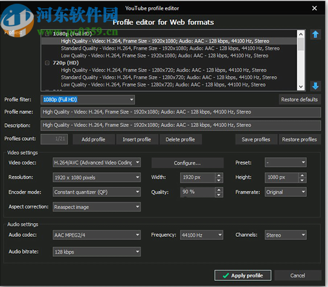Click the Width value field
Viewport: 328px width, 287px height.
click(198, 178)
